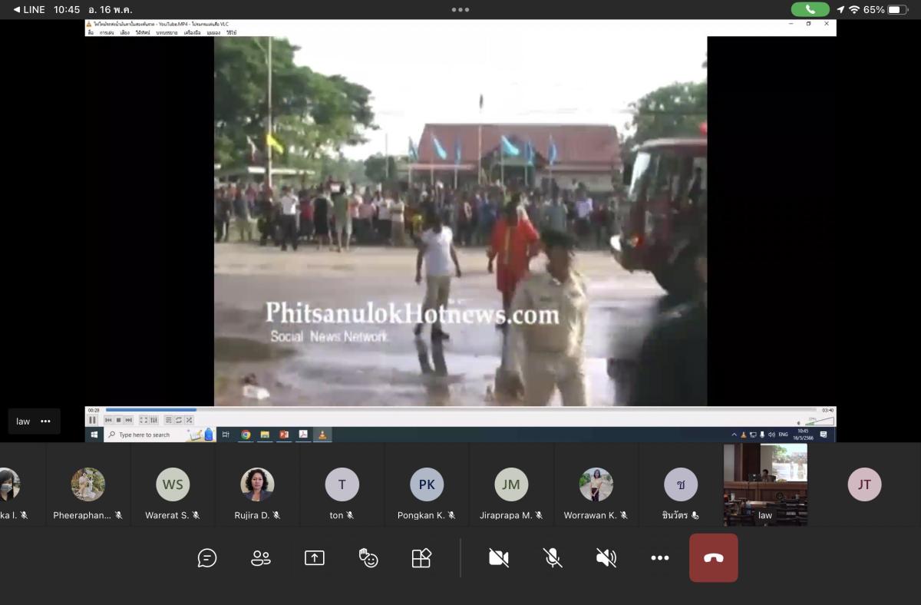Open VLC Playback menu (การเล่น)

tap(107, 33)
